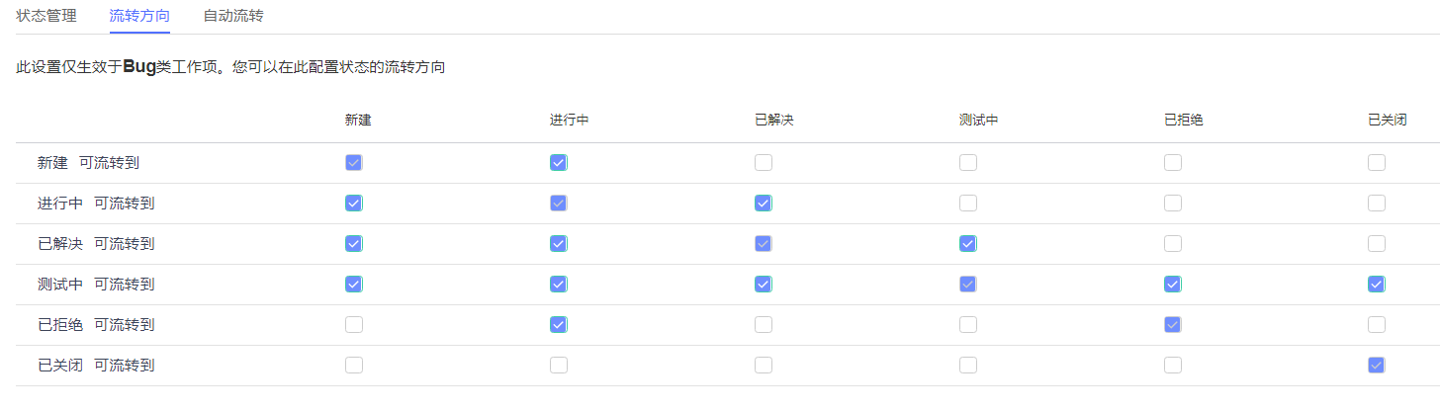Image resolution: width=1440 pixels, height=411 pixels.
Task: Click the 已关闭 column header
Action: (1387, 120)
